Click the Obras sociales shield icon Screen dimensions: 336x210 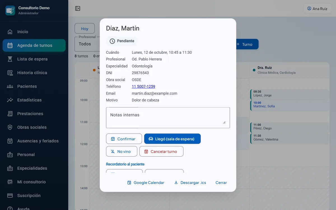point(10,127)
